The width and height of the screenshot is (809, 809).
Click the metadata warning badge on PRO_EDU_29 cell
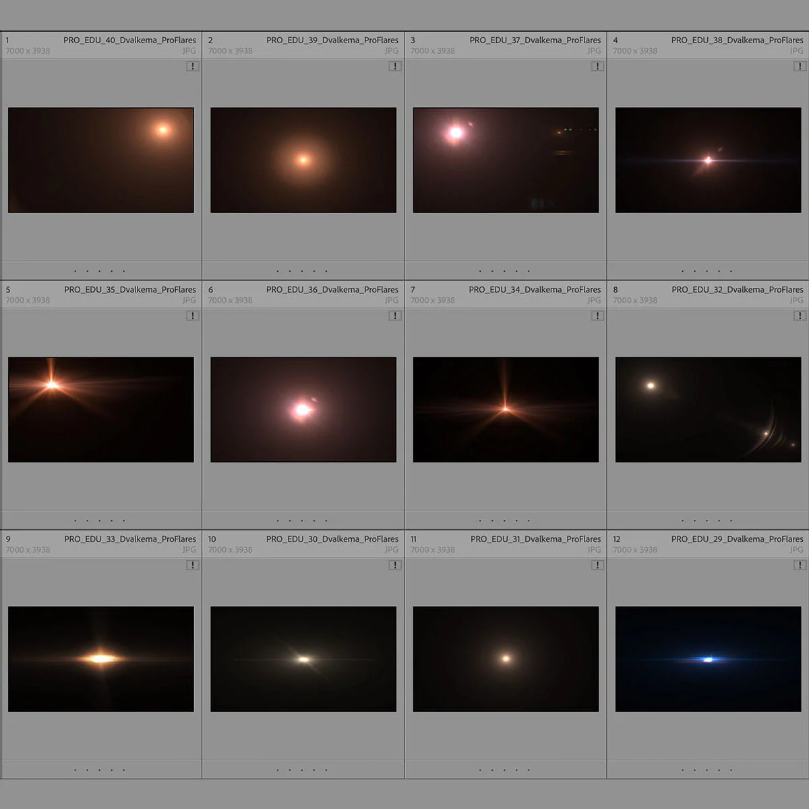pyautogui.click(x=800, y=565)
